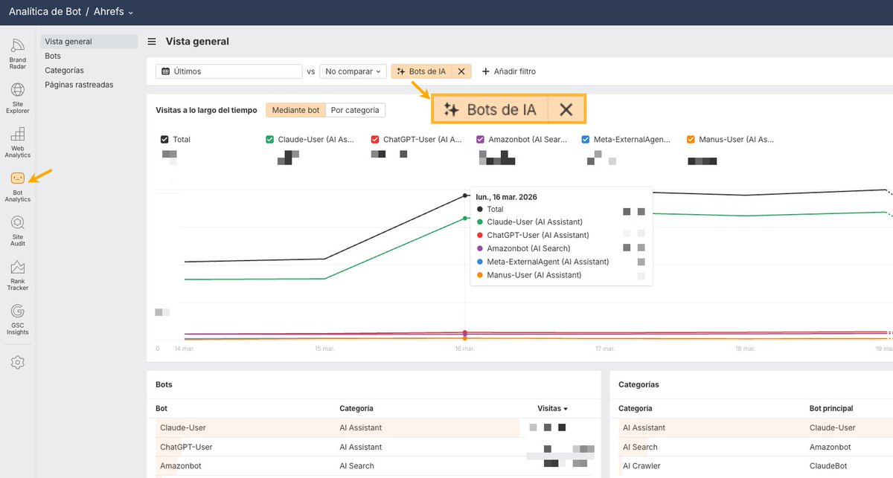Toggle the Meta-ExternalAgent series checkbox
The image size is (893, 478).
click(x=586, y=139)
